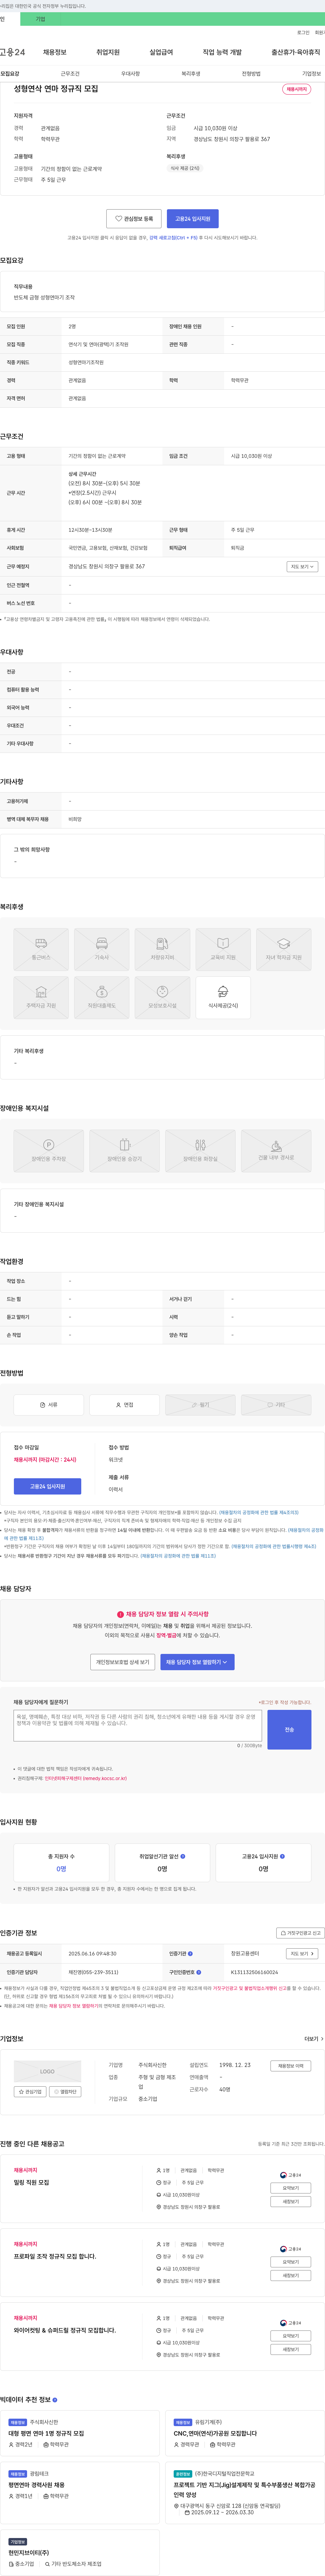The height and width of the screenshot is (2576, 325).
Task: Open the 직업 능력 개발 menu
Action: pyautogui.click(x=222, y=52)
